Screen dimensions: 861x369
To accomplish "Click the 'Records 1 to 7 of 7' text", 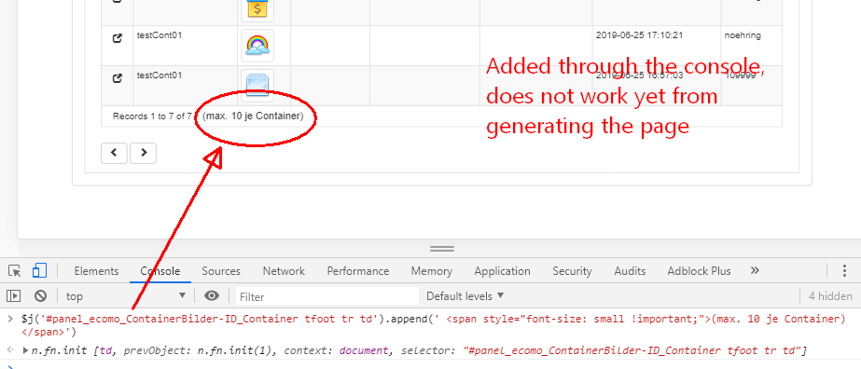I will tap(152, 116).
